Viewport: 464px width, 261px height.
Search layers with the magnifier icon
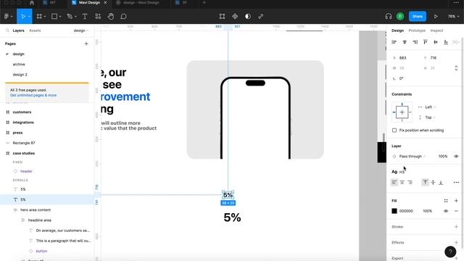click(x=7, y=30)
